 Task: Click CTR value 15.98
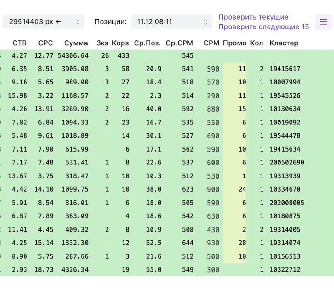click(x=18, y=96)
